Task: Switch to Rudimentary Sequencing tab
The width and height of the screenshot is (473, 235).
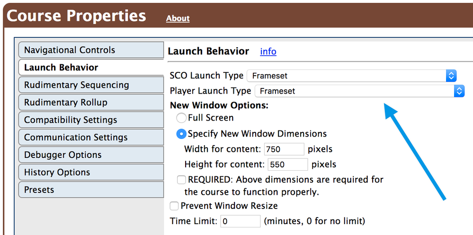Action: tap(90, 85)
